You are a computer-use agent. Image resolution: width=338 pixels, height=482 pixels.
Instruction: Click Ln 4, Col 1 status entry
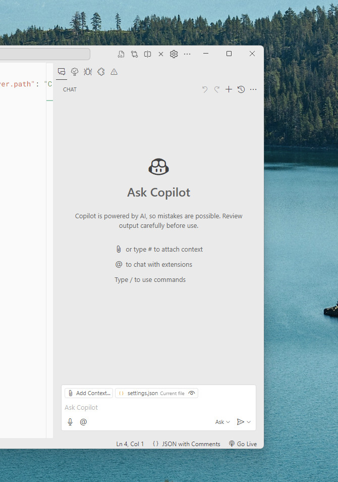coord(130,444)
